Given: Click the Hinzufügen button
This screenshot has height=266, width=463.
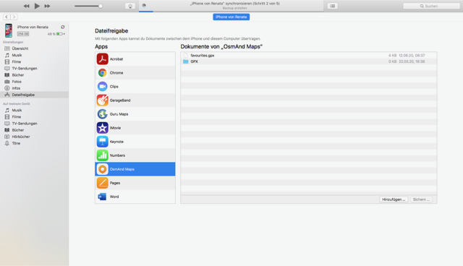Looking at the screenshot, I should point(394,199).
